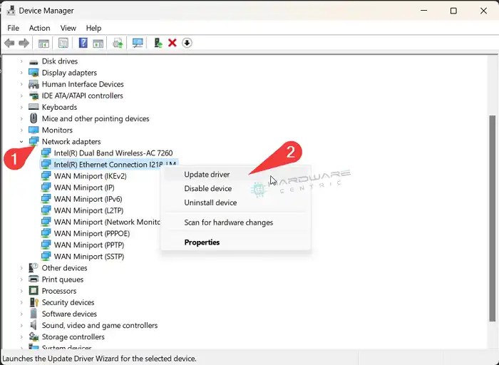
Task: Choose Uninstall device in context menu
Action: tap(236, 202)
